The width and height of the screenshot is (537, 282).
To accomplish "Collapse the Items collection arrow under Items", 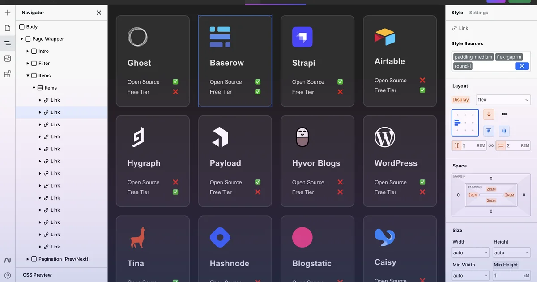I will [x=34, y=88].
